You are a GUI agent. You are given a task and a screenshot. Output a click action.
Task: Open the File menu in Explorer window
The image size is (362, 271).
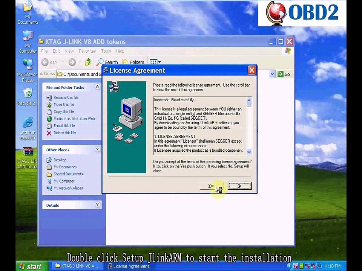coord(44,51)
